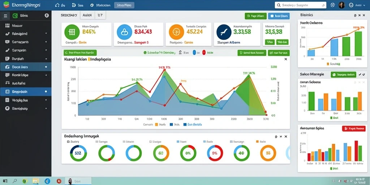Click the green logo icon beside Blinic in sidebar
Viewport: 370px width, 185px height.
tap(15, 16)
